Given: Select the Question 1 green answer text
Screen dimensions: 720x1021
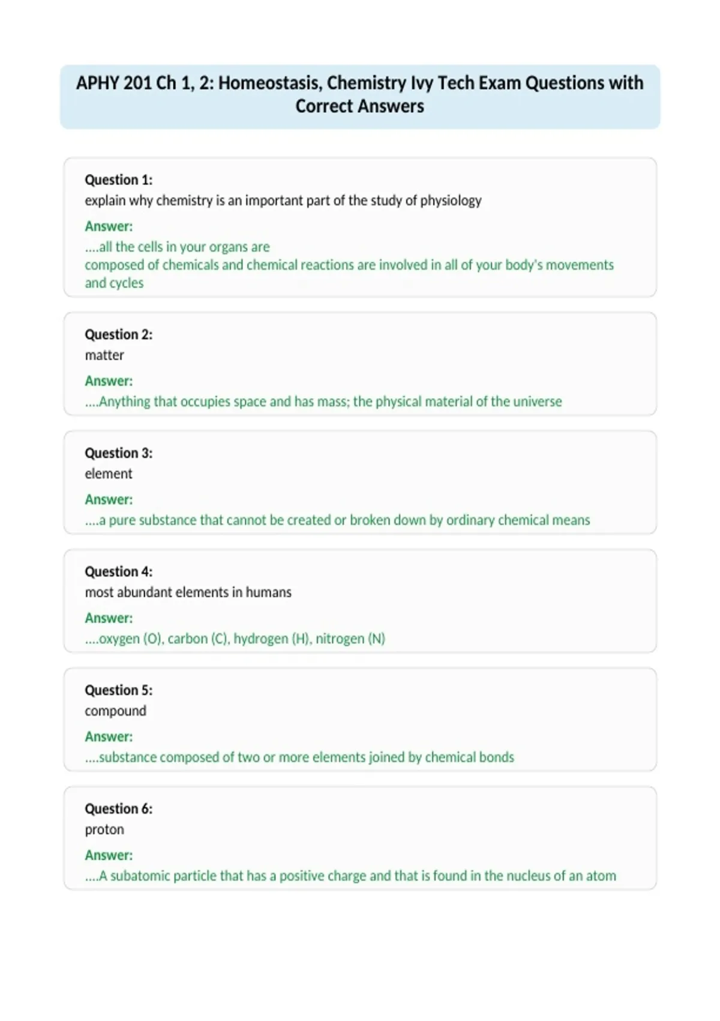Looking at the screenshot, I should click(x=349, y=265).
